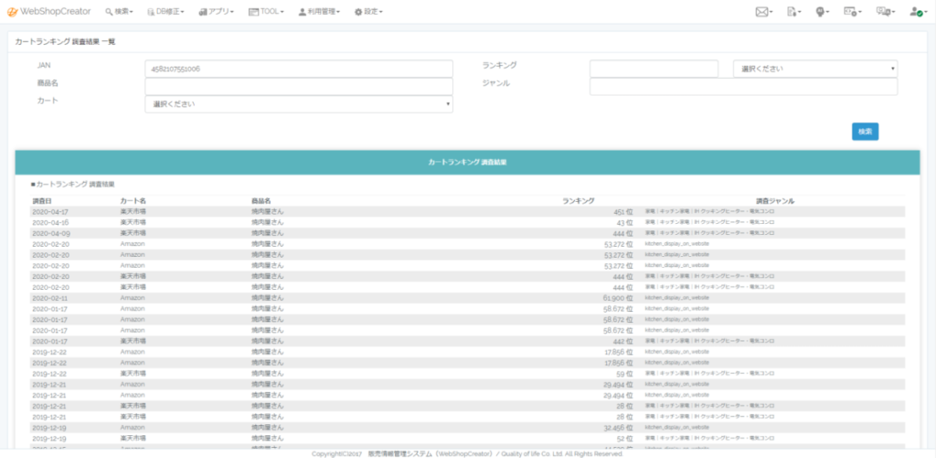
Task: Click the 調査日 column header
Action: pos(42,200)
